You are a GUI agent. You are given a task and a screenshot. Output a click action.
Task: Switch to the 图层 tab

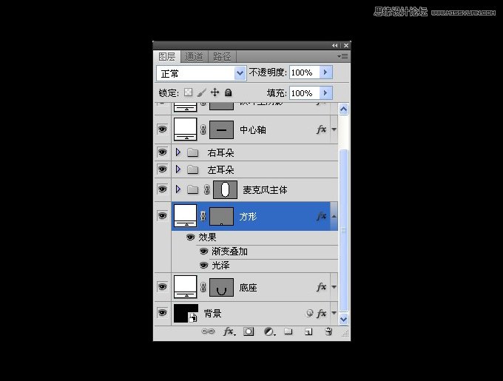[167, 57]
